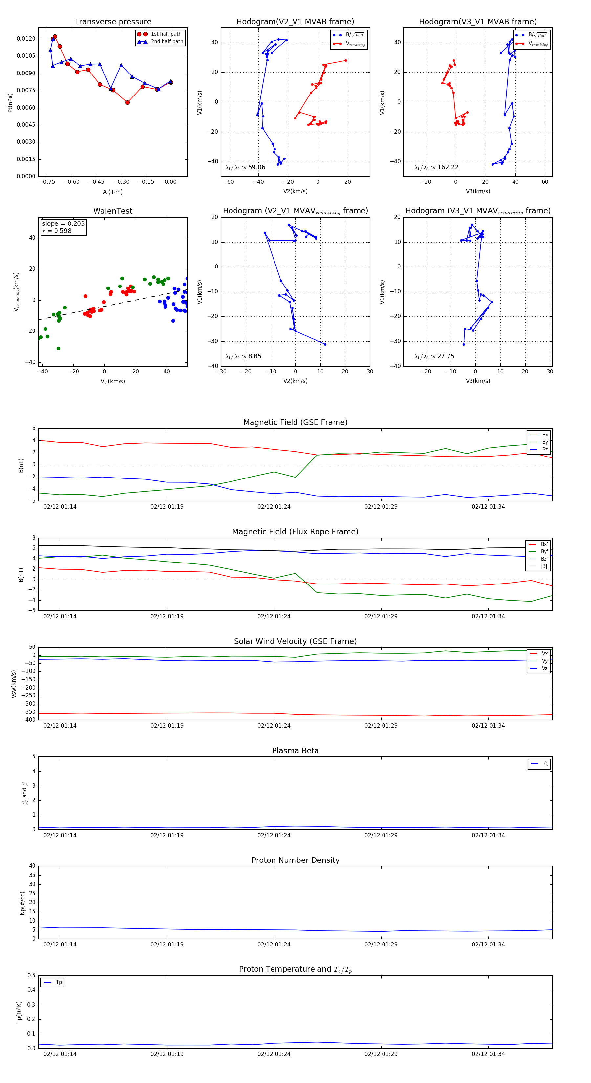Screen dimensions: 591x1083
Task: Click the 'Hodogram(V3_V1 MVAB frame)' title
Action: point(478,22)
